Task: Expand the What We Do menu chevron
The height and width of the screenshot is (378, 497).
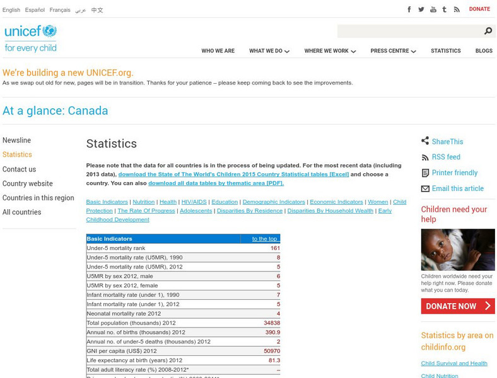Action: tap(287, 51)
